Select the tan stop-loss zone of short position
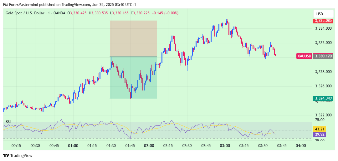338x161 pixels. click(133, 38)
